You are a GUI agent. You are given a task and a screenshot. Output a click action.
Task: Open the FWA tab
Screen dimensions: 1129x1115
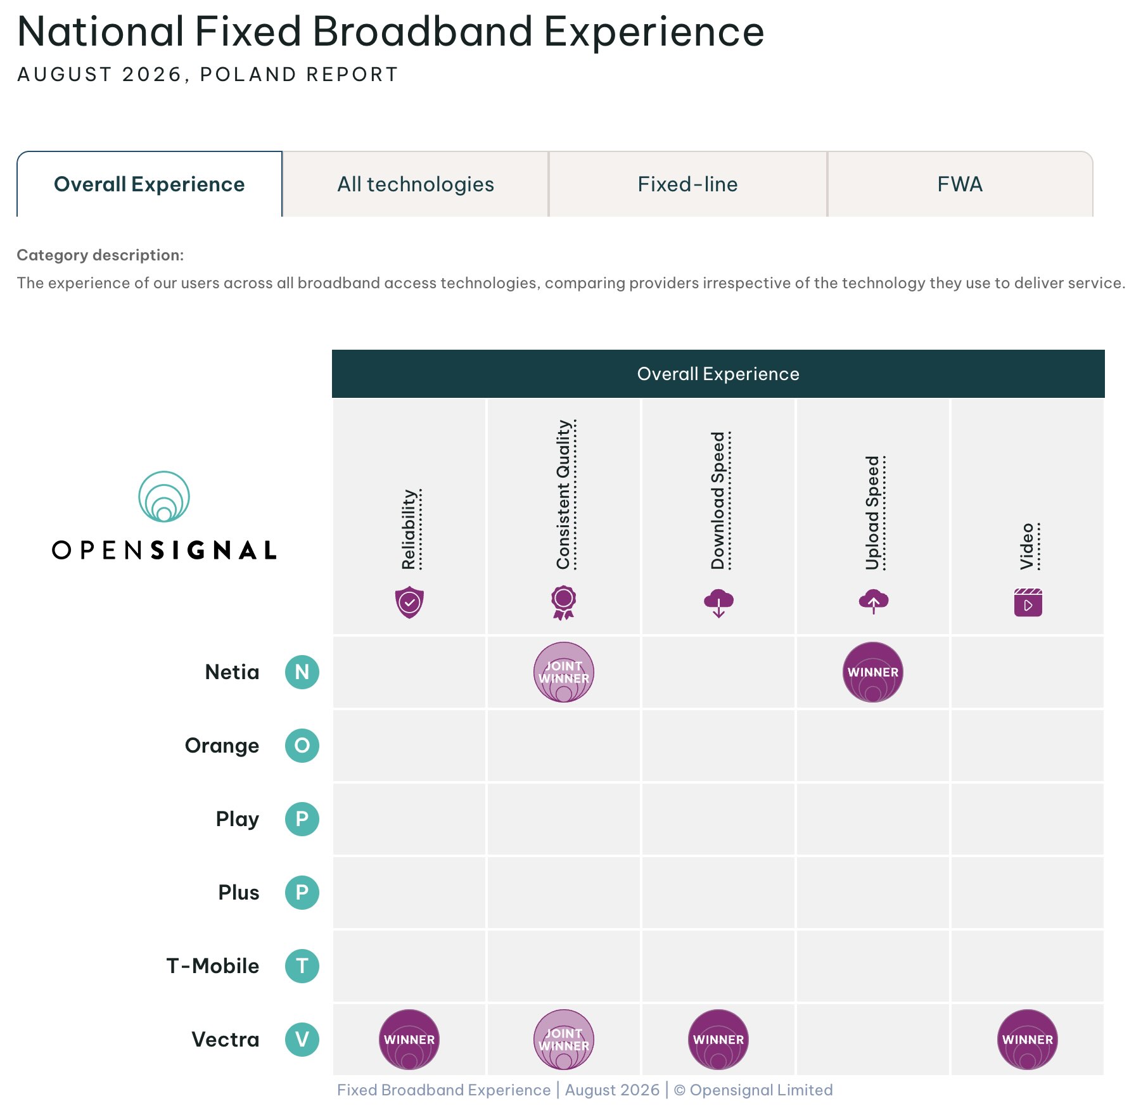(x=960, y=184)
